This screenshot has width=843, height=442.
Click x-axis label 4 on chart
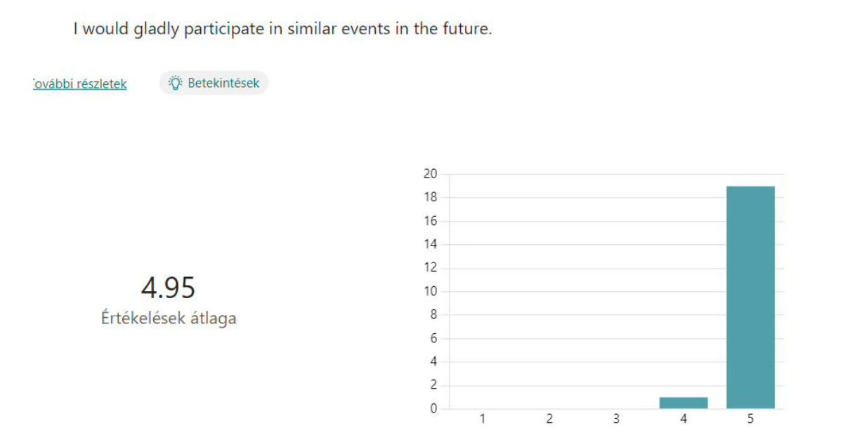(x=684, y=419)
